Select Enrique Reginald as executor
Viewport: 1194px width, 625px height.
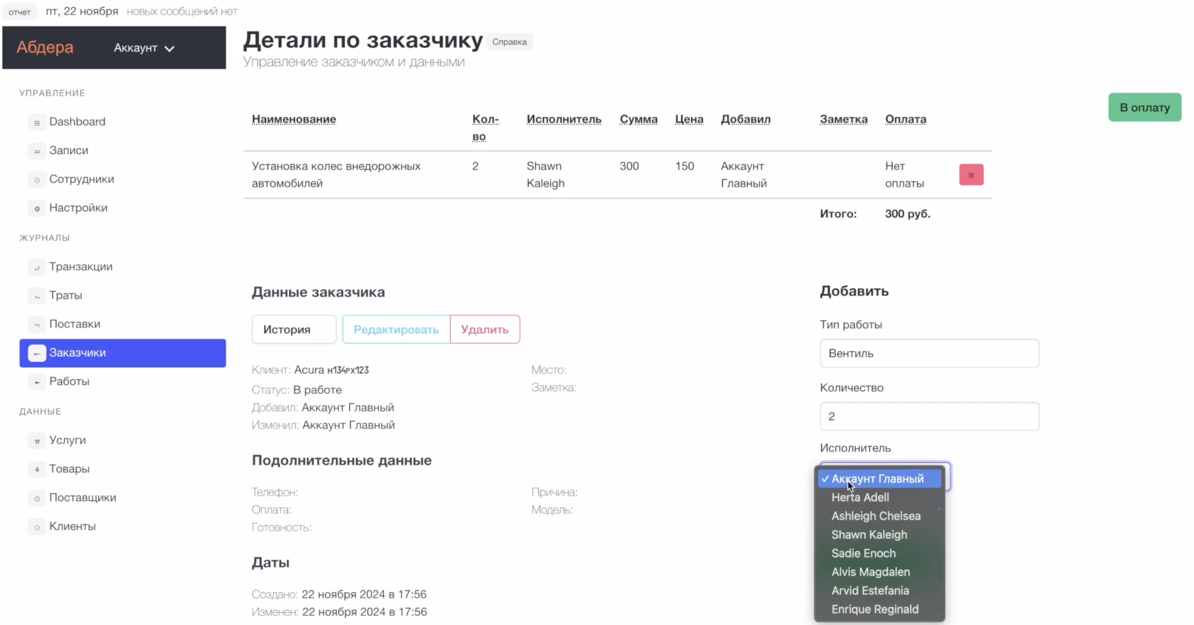tap(875, 609)
